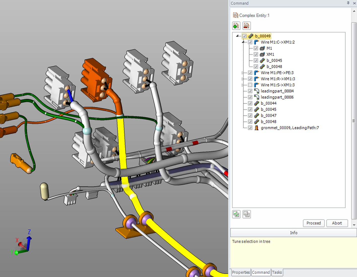Uncheck the M1 connector checkbox
Viewport: 357px width, 277px height.
tap(256, 48)
